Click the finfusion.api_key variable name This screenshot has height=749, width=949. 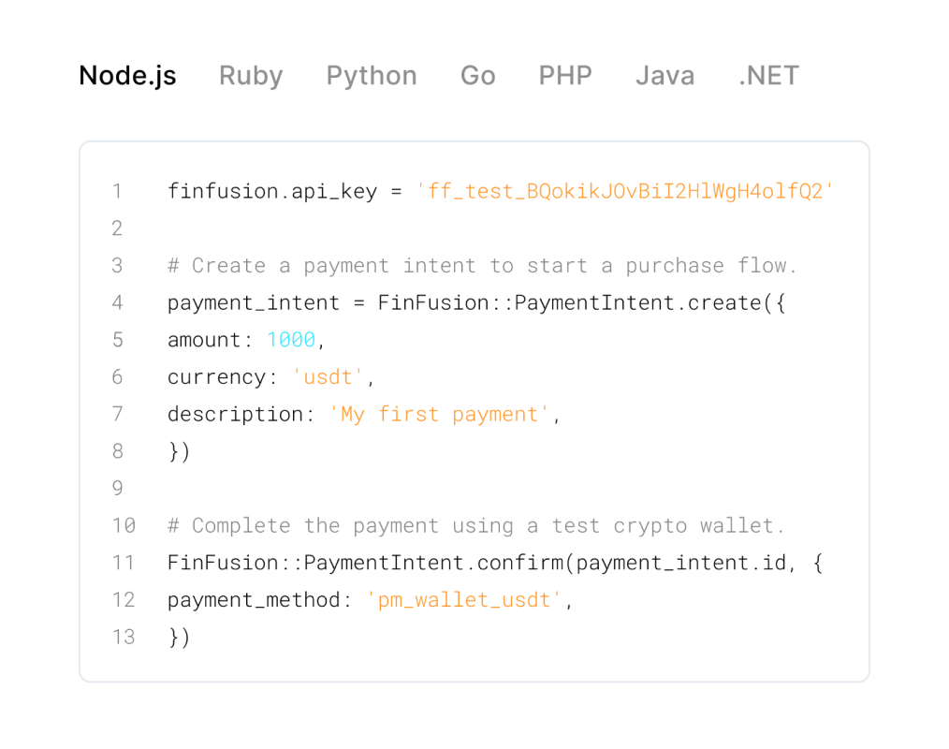pos(272,192)
